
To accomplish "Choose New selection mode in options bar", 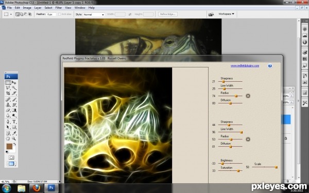I will [18, 14].
